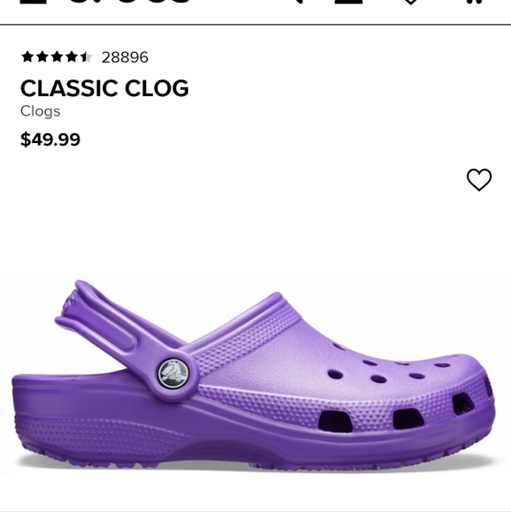511x512 pixels.
Task: Open the account icon in the header
Action: click(x=348, y=2)
